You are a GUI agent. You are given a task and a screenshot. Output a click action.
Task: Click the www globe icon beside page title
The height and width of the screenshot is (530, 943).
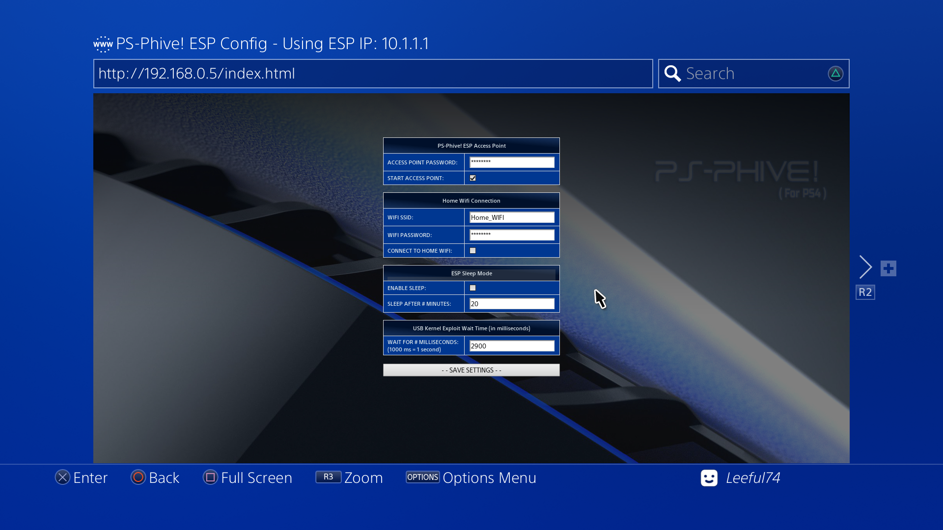coord(103,44)
